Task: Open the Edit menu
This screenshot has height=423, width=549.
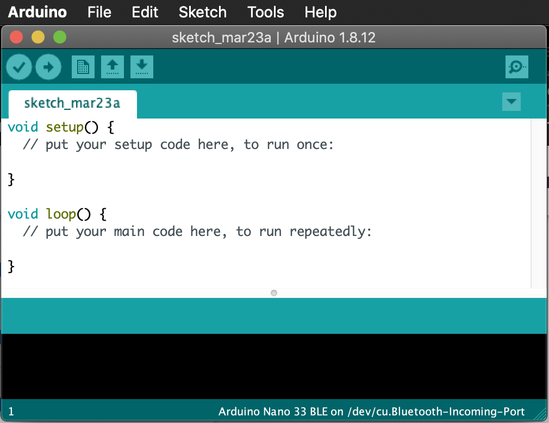Action: 144,12
